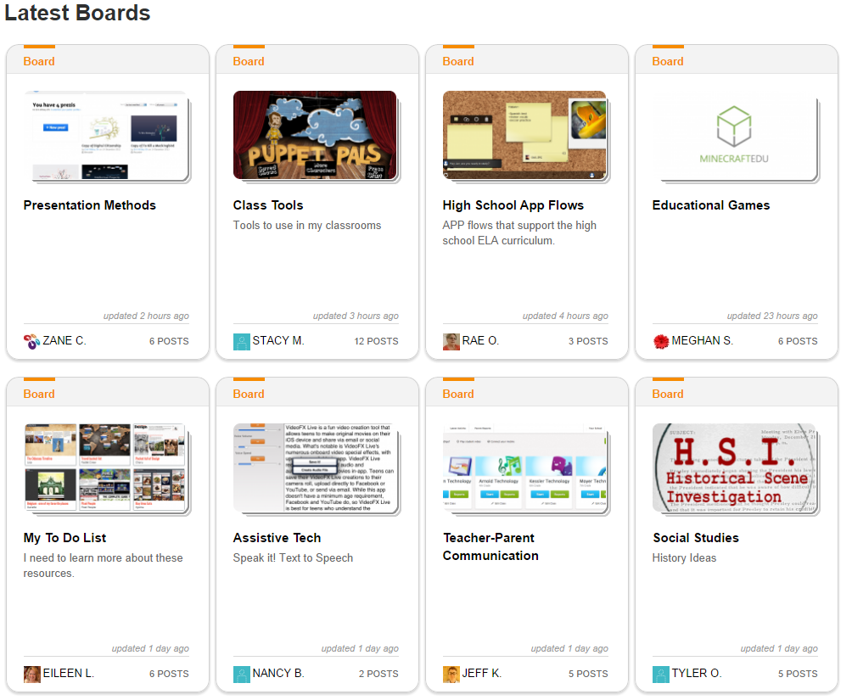The width and height of the screenshot is (852, 700).
Task: Click 'updated 1 day ago' on My To Do List
Action: [x=150, y=649]
